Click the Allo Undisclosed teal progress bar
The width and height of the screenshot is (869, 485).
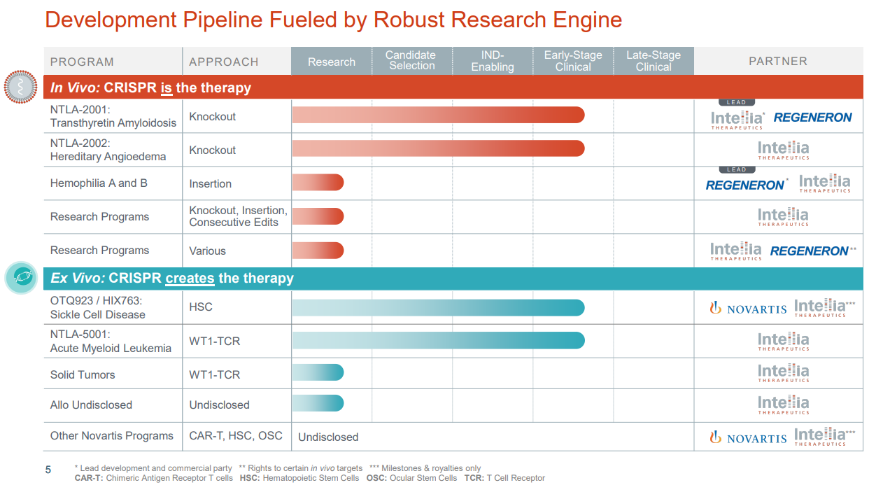click(x=318, y=403)
